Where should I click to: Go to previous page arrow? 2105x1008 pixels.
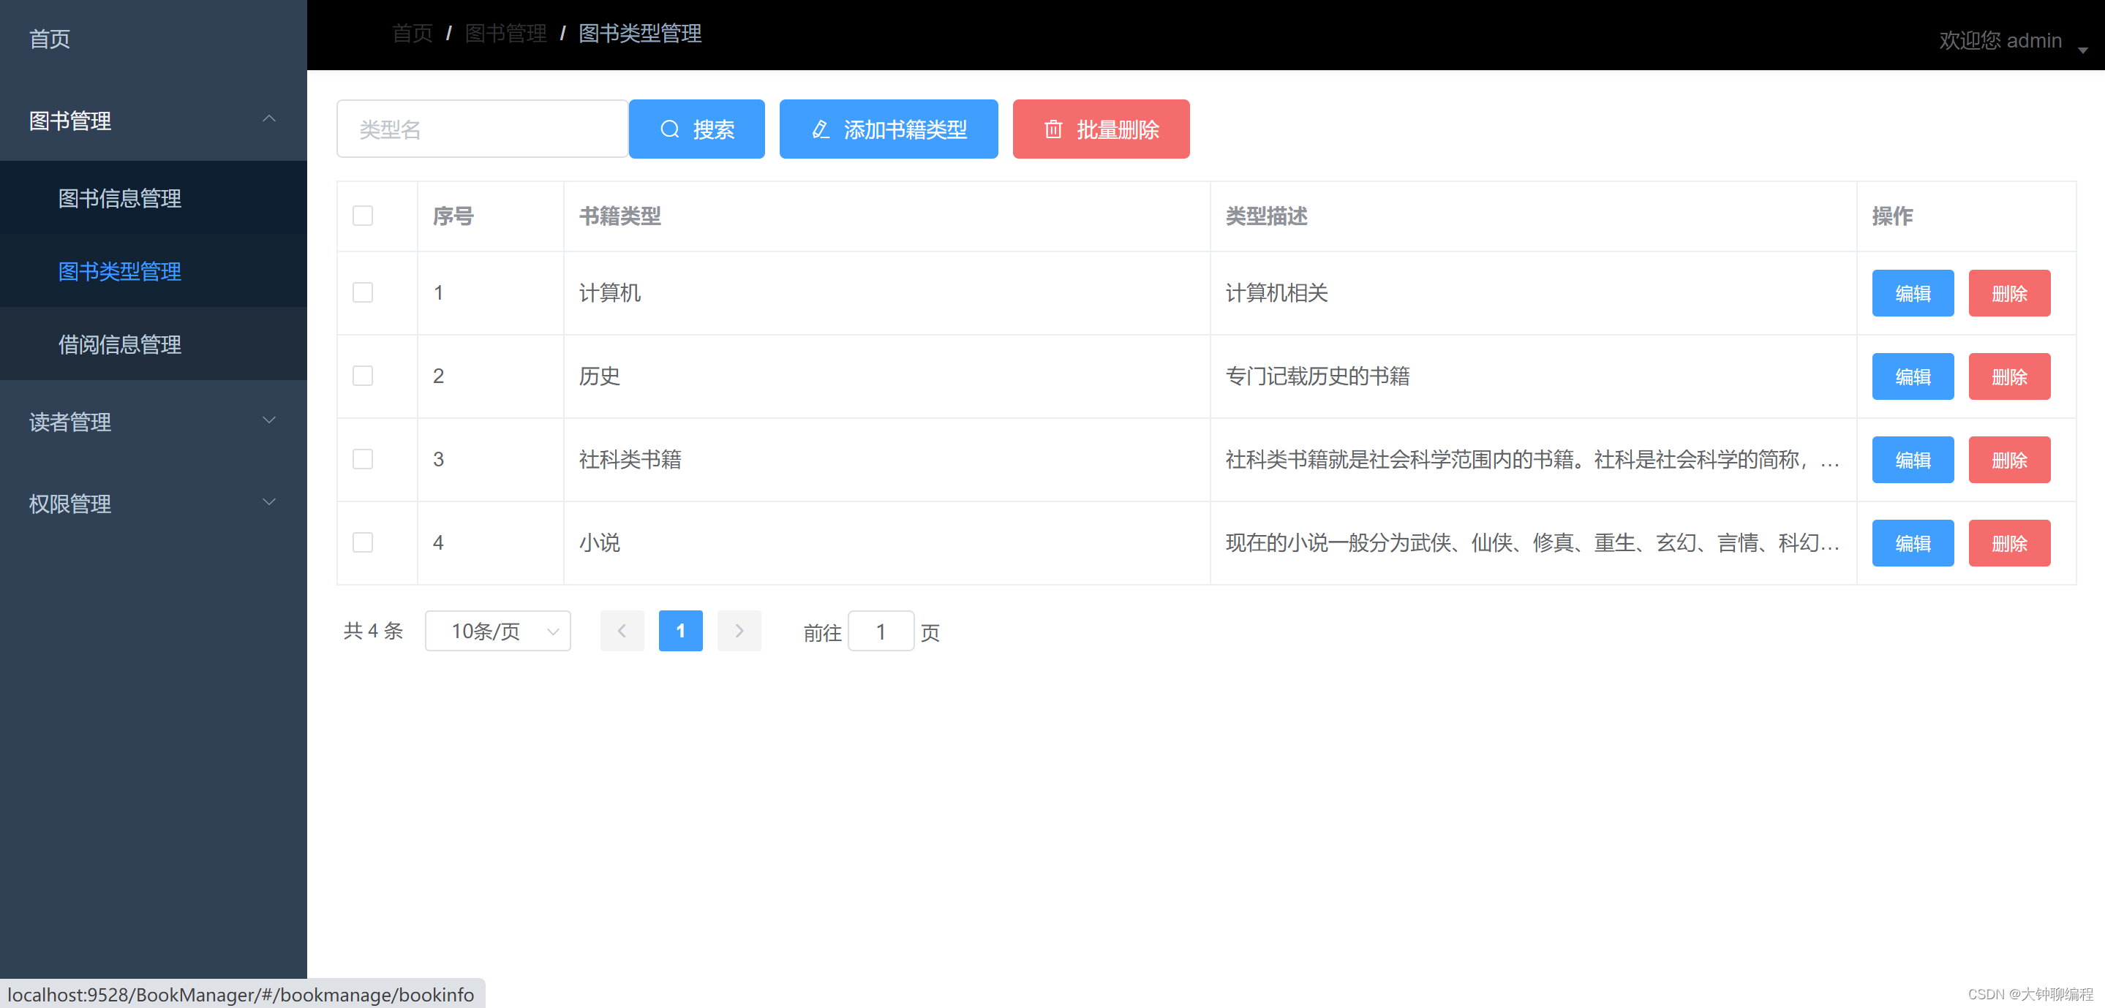pyautogui.click(x=622, y=631)
